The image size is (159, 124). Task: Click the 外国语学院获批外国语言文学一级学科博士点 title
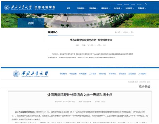(x=80, y=95)
